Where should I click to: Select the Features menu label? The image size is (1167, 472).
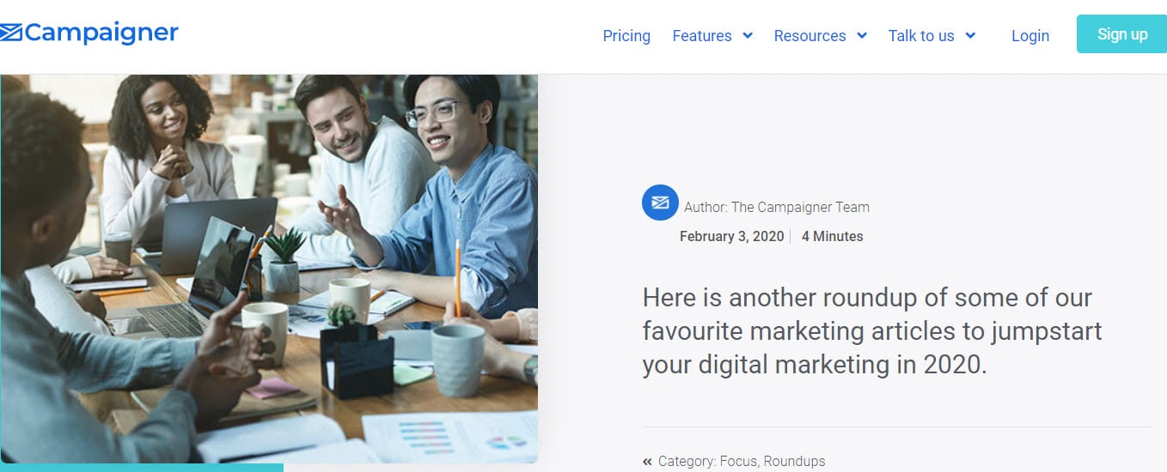point(701,36)
